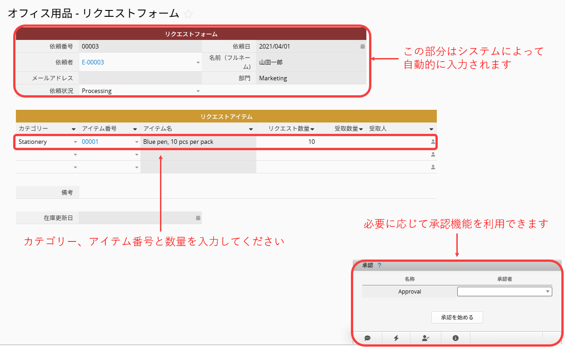This screenshot has width=565, height=348.
Task: Open the item number 00001 link
Action: pos(90,142)
